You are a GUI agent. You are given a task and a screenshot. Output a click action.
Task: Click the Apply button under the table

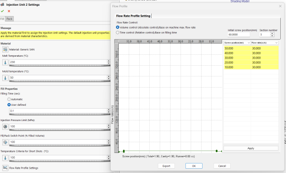(x=251, y=148)
